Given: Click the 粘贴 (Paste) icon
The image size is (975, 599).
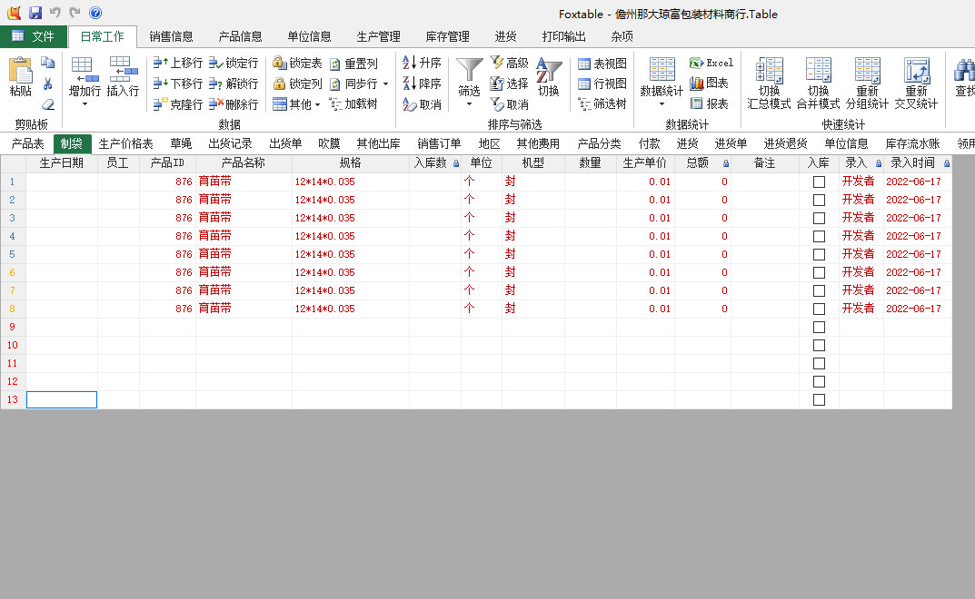Looking at the screenshot, I should 20,72.
